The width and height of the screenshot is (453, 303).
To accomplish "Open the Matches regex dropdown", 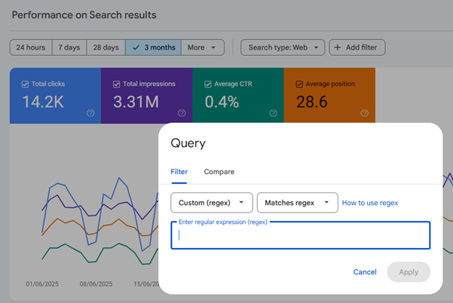I will (x=297, y=203).
